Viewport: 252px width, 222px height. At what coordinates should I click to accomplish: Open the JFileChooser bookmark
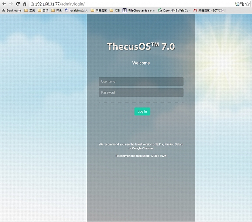click(x=139, y=10)
